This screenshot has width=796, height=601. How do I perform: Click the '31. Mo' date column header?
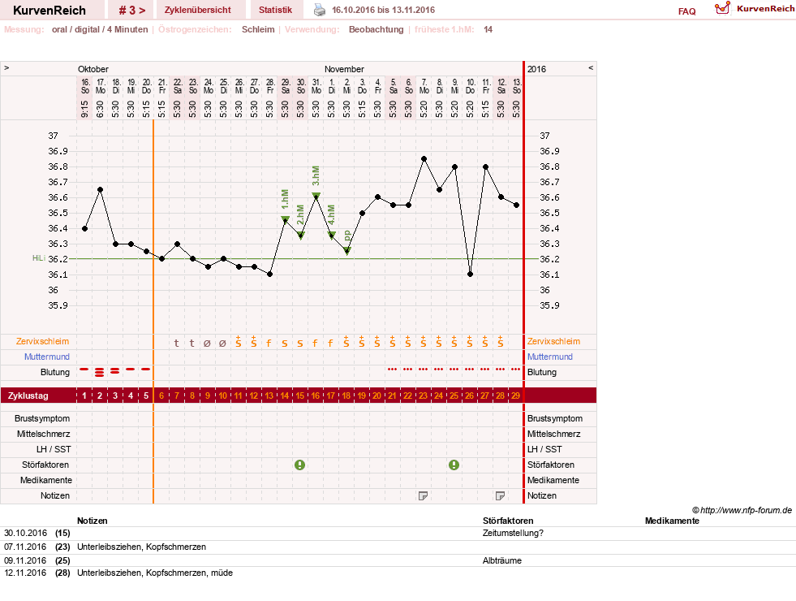(x=316, y=86)
